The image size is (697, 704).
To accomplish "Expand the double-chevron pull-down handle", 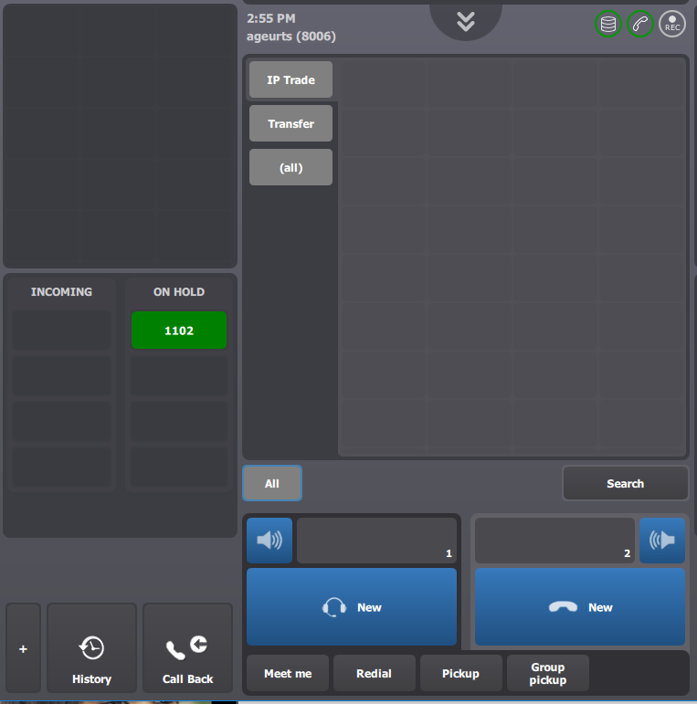I will pyautogui.click(x=466, y=21).
